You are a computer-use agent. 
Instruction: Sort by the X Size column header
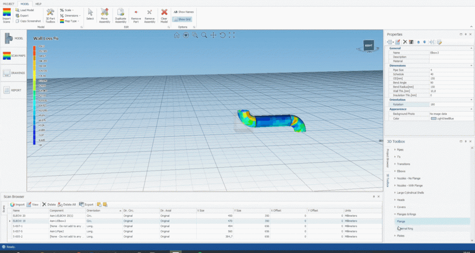click(214, 210)
